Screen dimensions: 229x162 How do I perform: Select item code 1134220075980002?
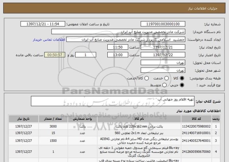(x=196, y=126)
